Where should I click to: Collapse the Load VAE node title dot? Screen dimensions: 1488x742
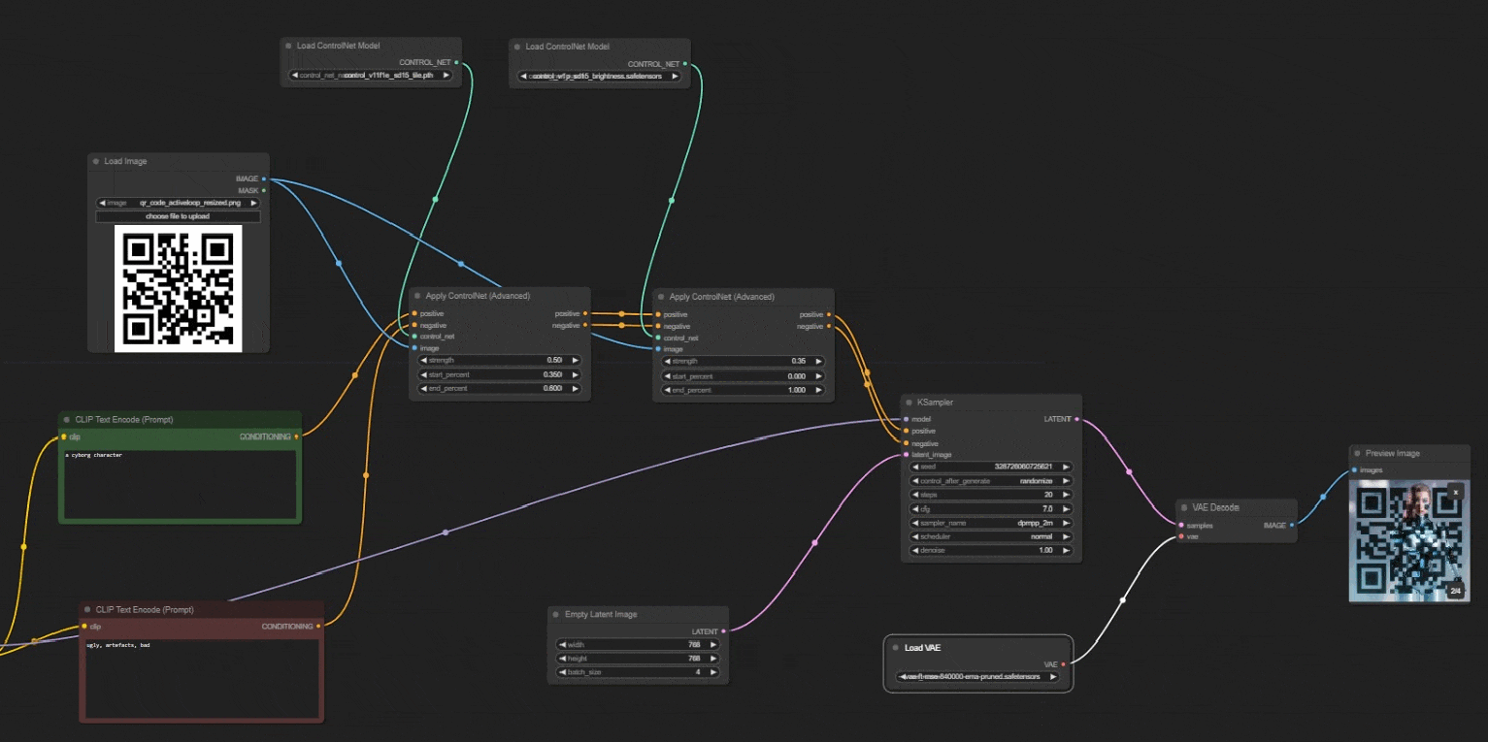pyautogui.click(x=895, y=648)
